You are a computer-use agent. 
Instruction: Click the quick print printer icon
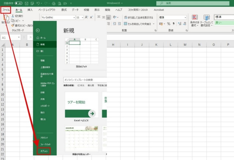click(x=54, y=3)
